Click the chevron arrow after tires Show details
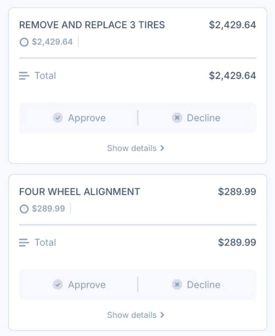Image resolution: width=275 pixels, height=336 pixels. pos(162,148)
